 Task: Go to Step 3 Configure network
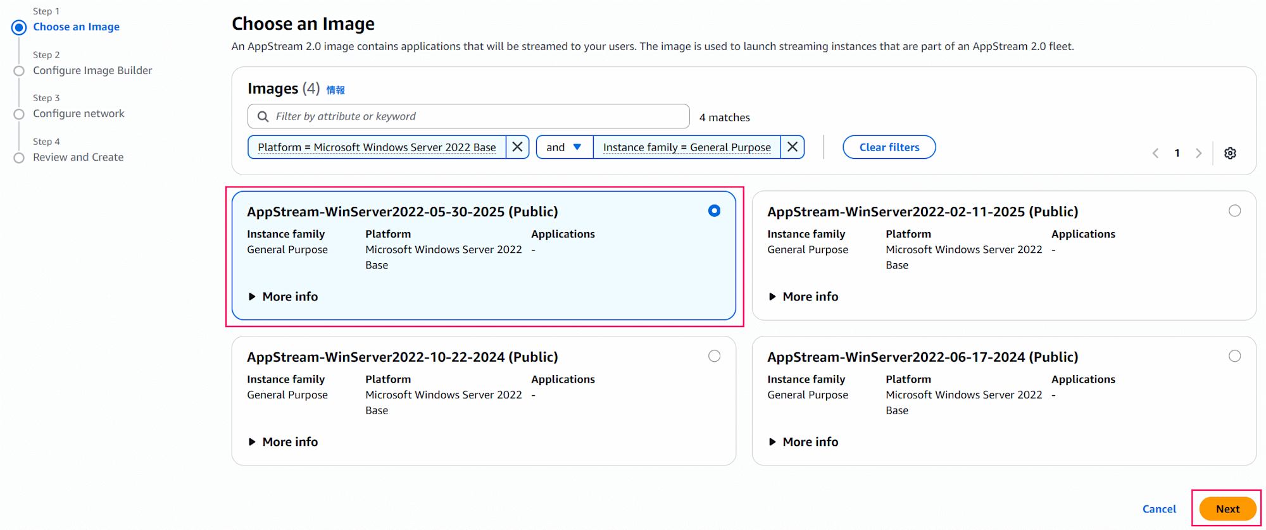coord(78,113)
